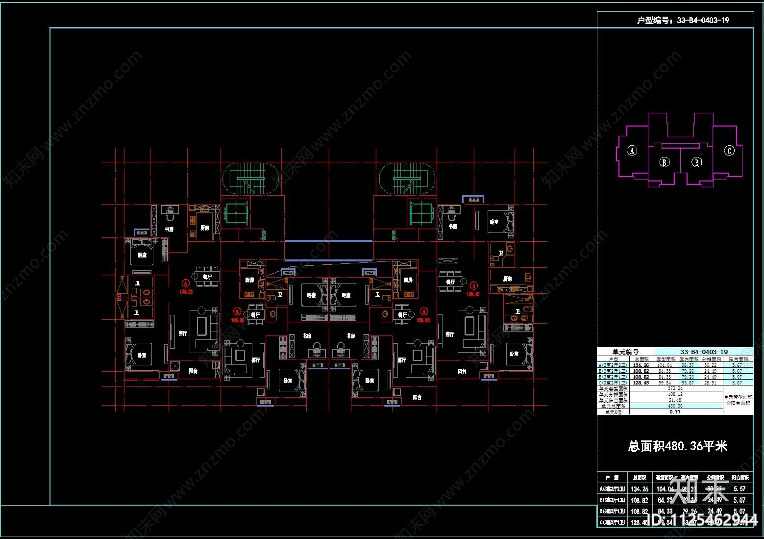Click 户型 header in black bottom table
764x539 pixels.
pyautogui.click(x=612, y=478)
